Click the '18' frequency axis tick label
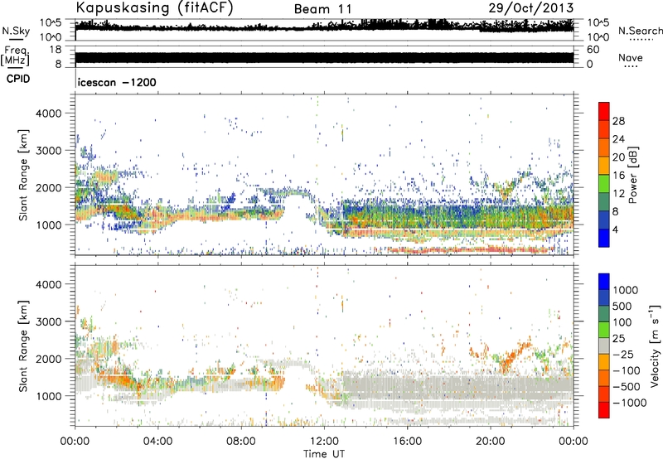The image size is (663, 459). [x=56, y=50]
